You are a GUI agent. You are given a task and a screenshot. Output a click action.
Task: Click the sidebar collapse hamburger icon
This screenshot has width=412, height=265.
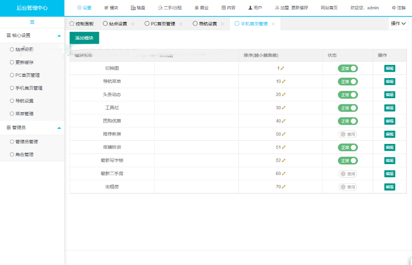pyautogui.click(x=32, y=22)
